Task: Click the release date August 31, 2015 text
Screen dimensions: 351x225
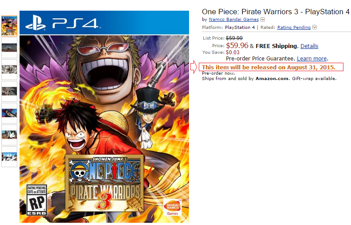Action: pos(311,67)
